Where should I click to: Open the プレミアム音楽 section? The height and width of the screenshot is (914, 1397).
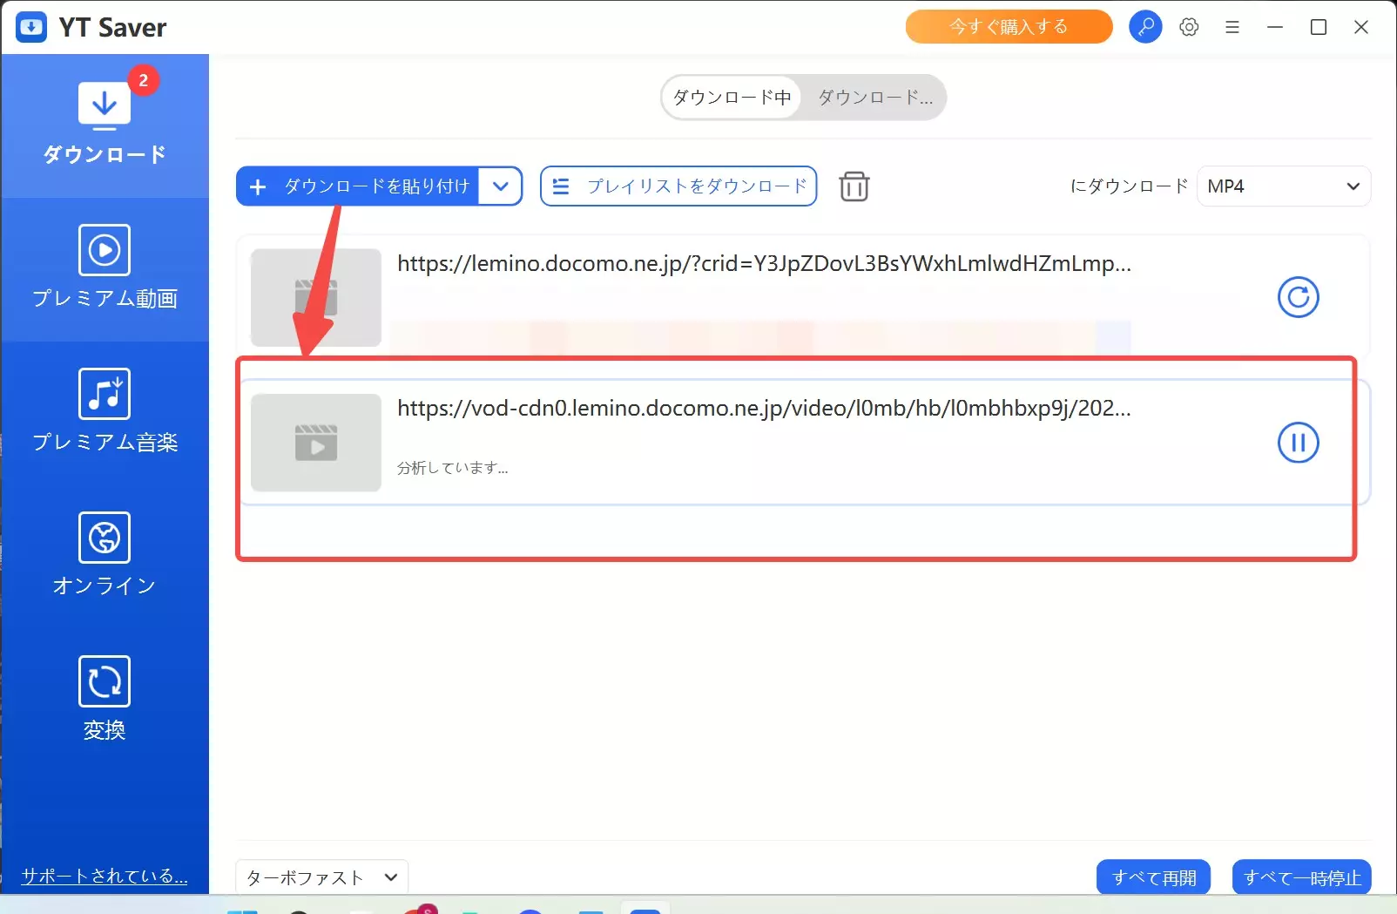(x=105, y=411)
